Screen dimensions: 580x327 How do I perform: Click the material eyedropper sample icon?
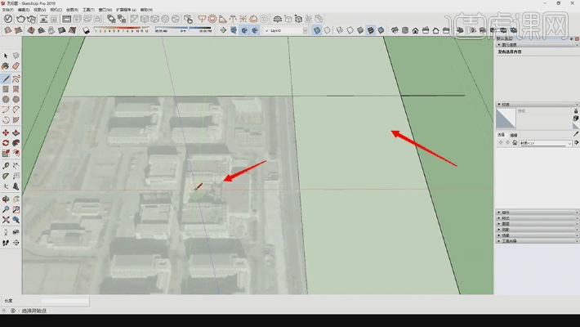pos(575,133)
